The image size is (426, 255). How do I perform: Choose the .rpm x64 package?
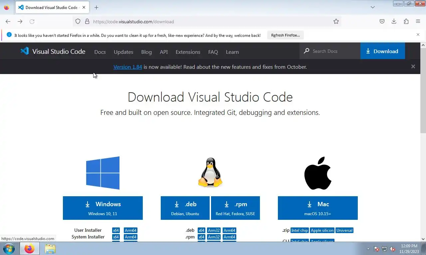[201, 237]
